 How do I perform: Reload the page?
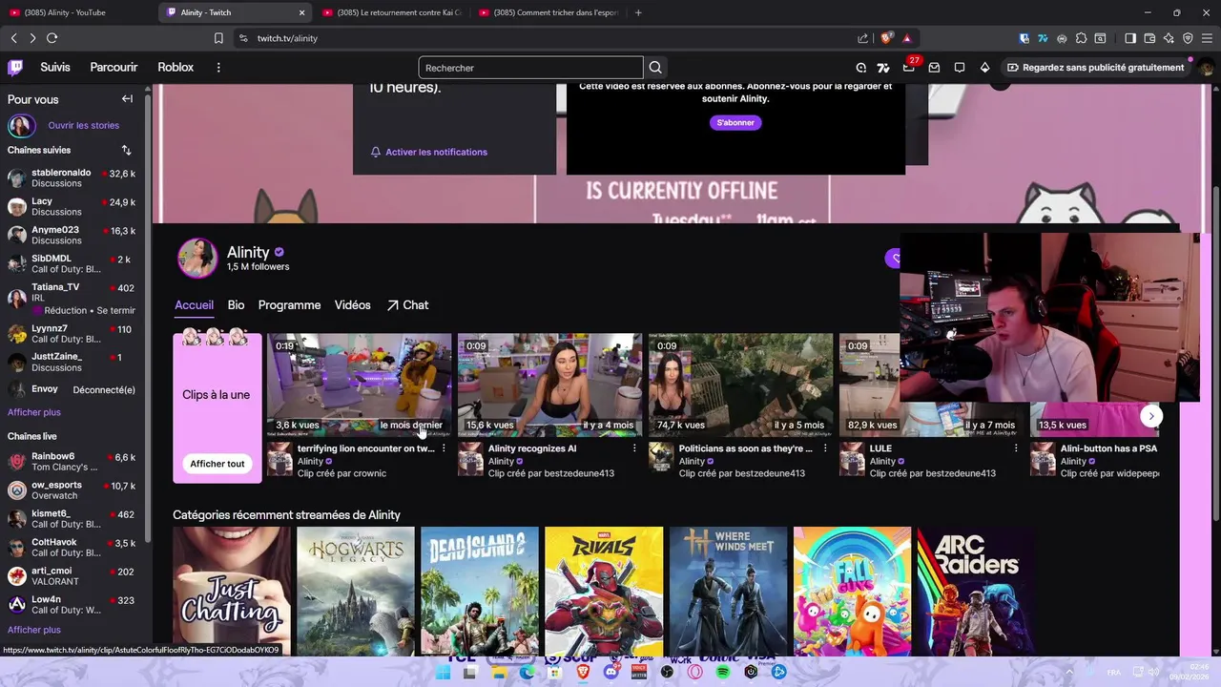[52, 38]
